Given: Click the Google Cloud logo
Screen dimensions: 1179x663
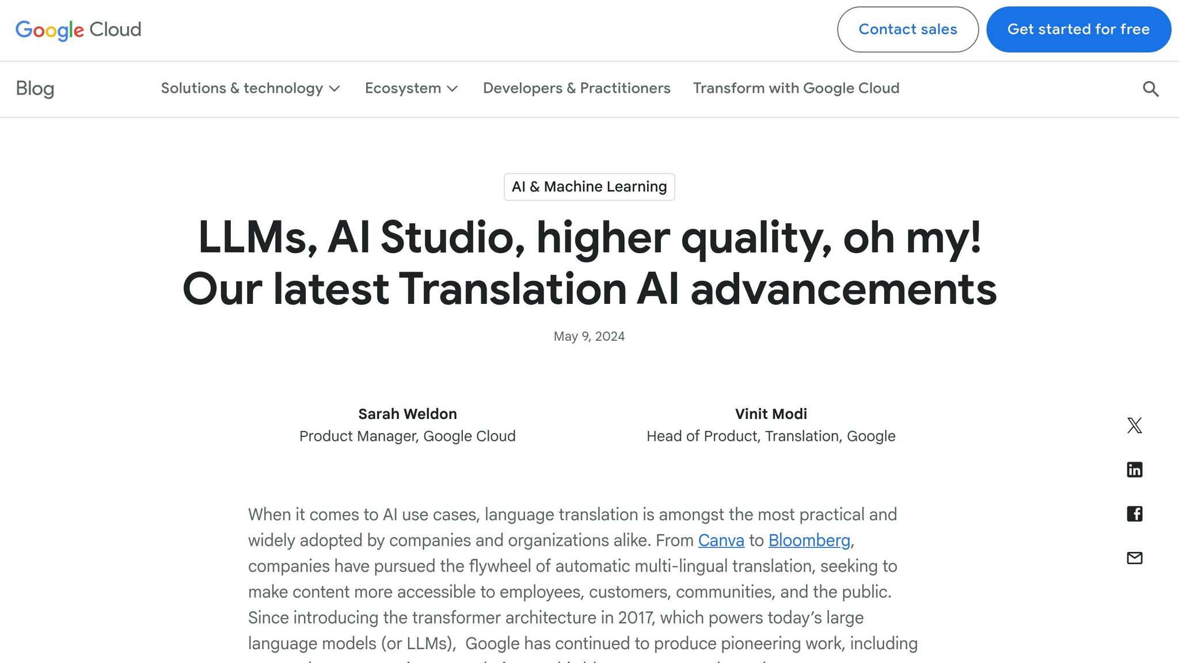Looking at the screenshot, I should tap(79, 30).
